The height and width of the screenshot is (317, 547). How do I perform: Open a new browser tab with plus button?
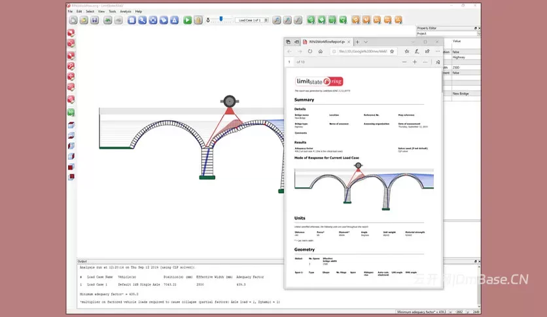(x=357, y=42)
